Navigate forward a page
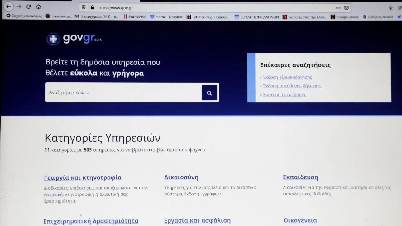Viewport: 402px width, 226px height. point(19,6)
